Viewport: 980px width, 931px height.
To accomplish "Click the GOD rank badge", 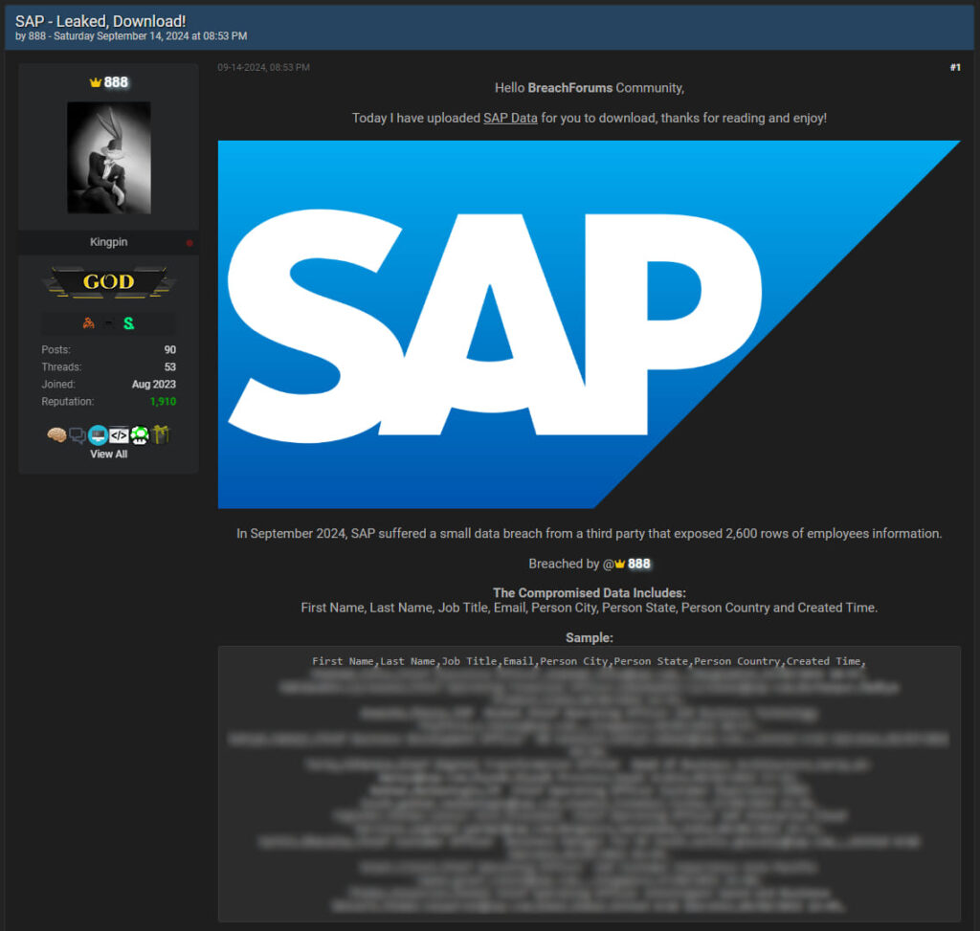I will pos(109,282).
